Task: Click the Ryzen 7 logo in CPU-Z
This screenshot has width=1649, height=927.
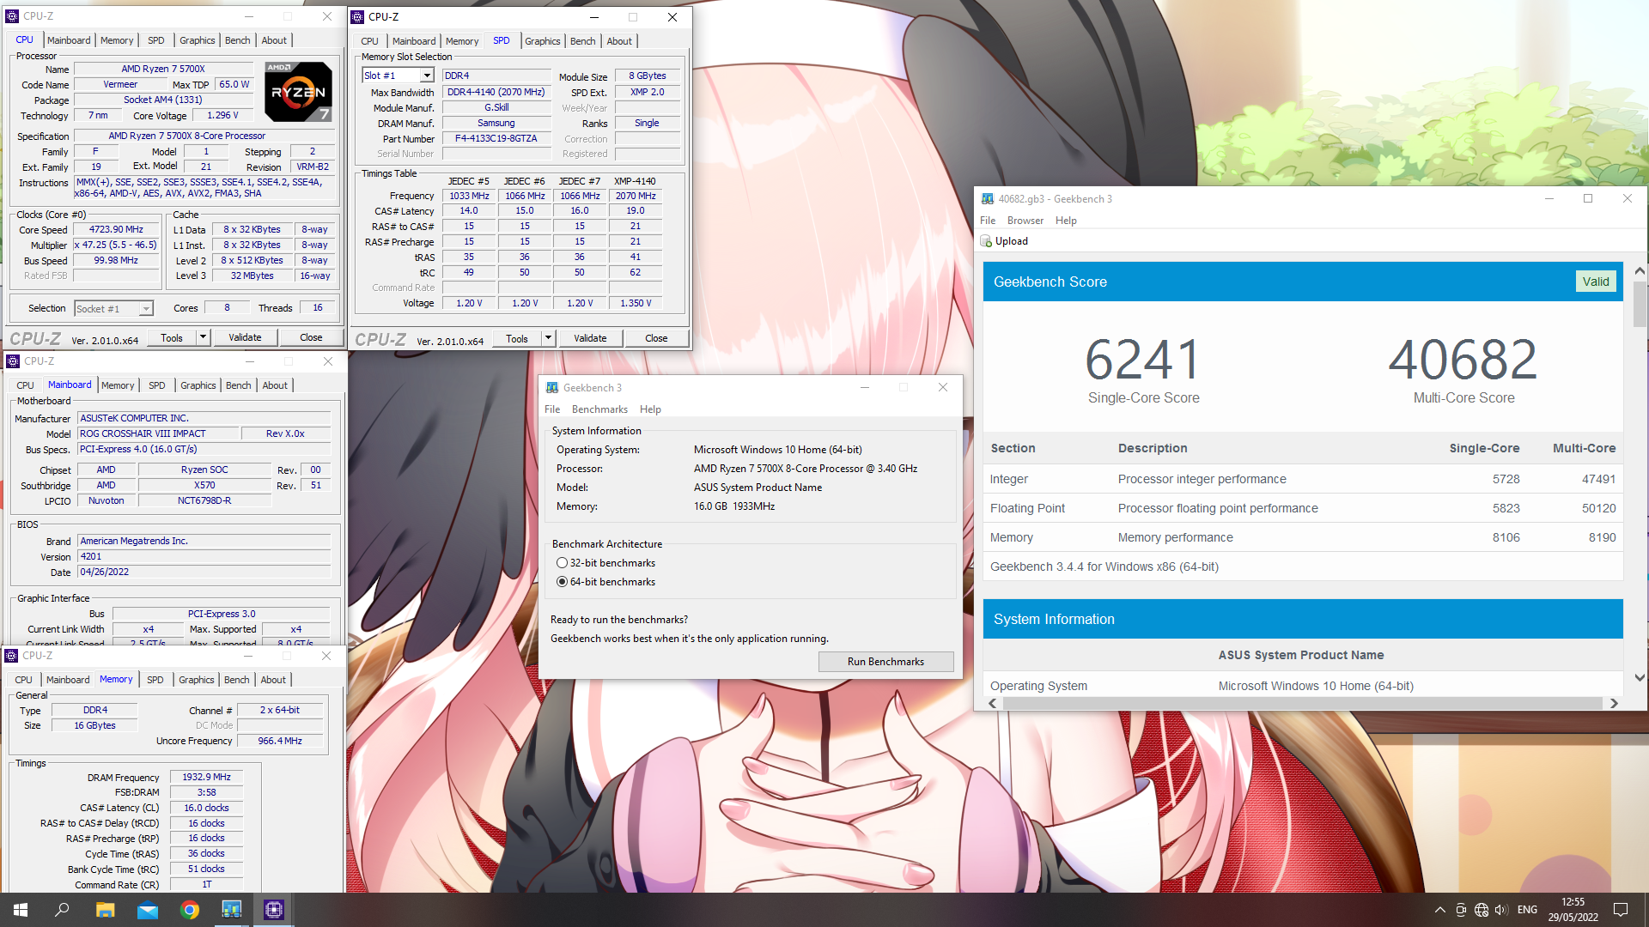Action: point(298,92)
